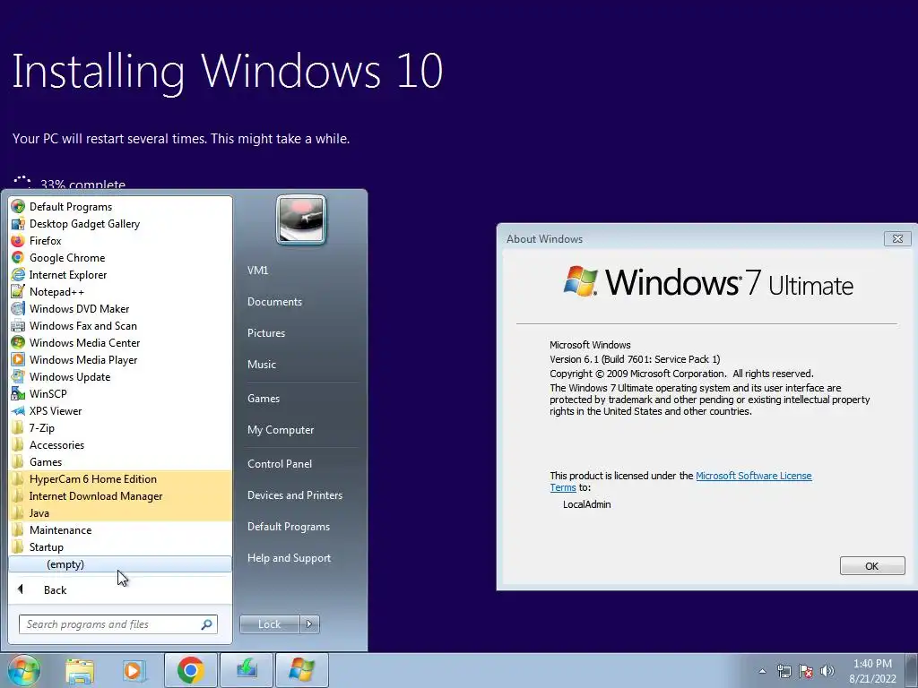
Task: Click the volume speaker tray icon
Action: point(827,671)
